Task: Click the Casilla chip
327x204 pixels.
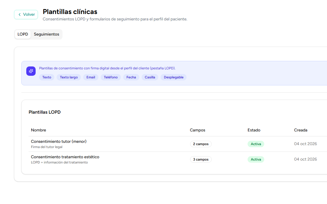Action: 150,77
